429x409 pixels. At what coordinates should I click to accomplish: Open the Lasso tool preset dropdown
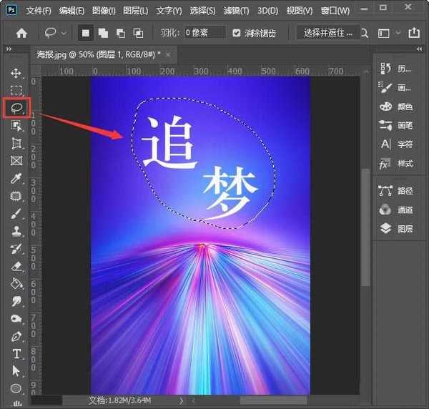pyautogui.click(x=55, y=33)
